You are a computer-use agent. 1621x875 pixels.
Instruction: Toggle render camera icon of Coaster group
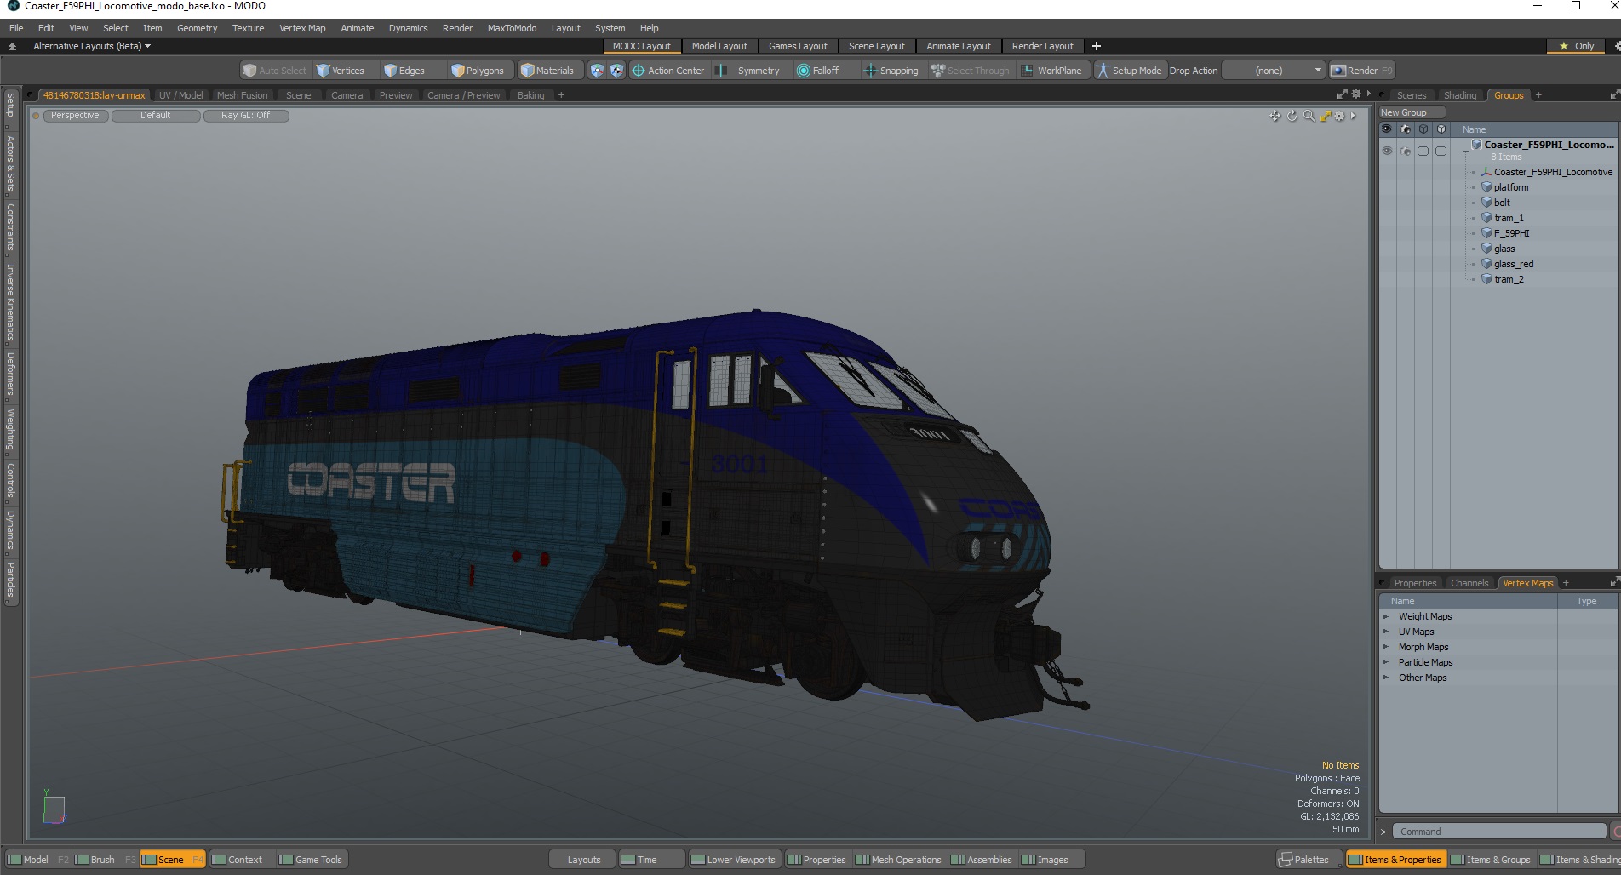[1405, 151]
